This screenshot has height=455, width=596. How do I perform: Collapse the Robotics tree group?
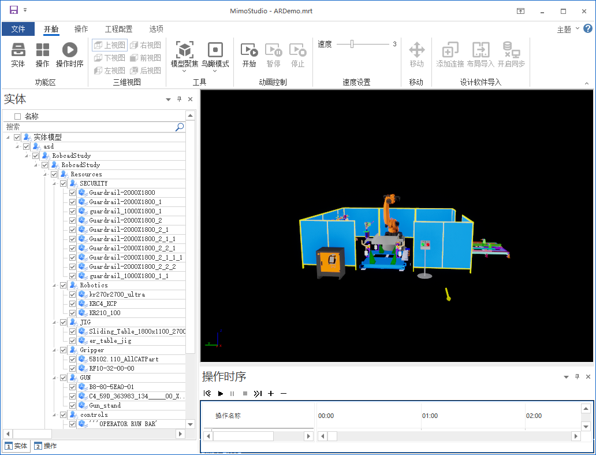pos(55,285)
